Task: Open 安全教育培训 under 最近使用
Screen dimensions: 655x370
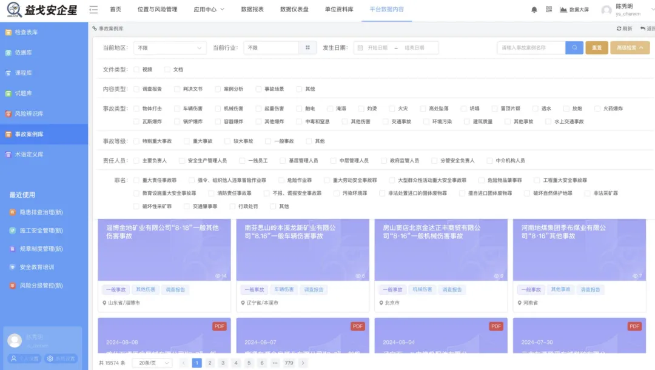Action: pyautogui.click(x=36, y=267)
